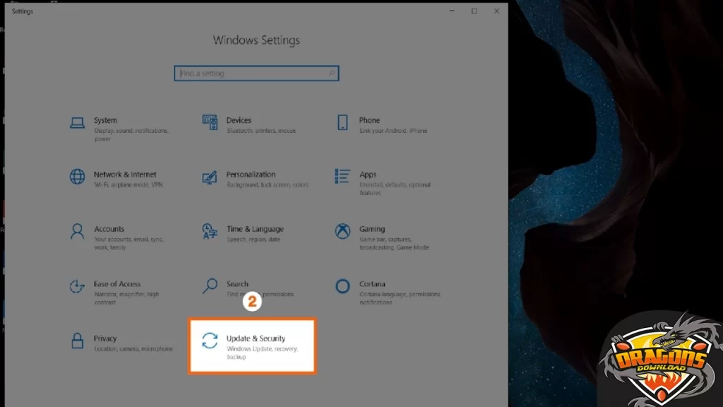
Task: Open the Cortana settings label
Action: (x=371, y=284)
